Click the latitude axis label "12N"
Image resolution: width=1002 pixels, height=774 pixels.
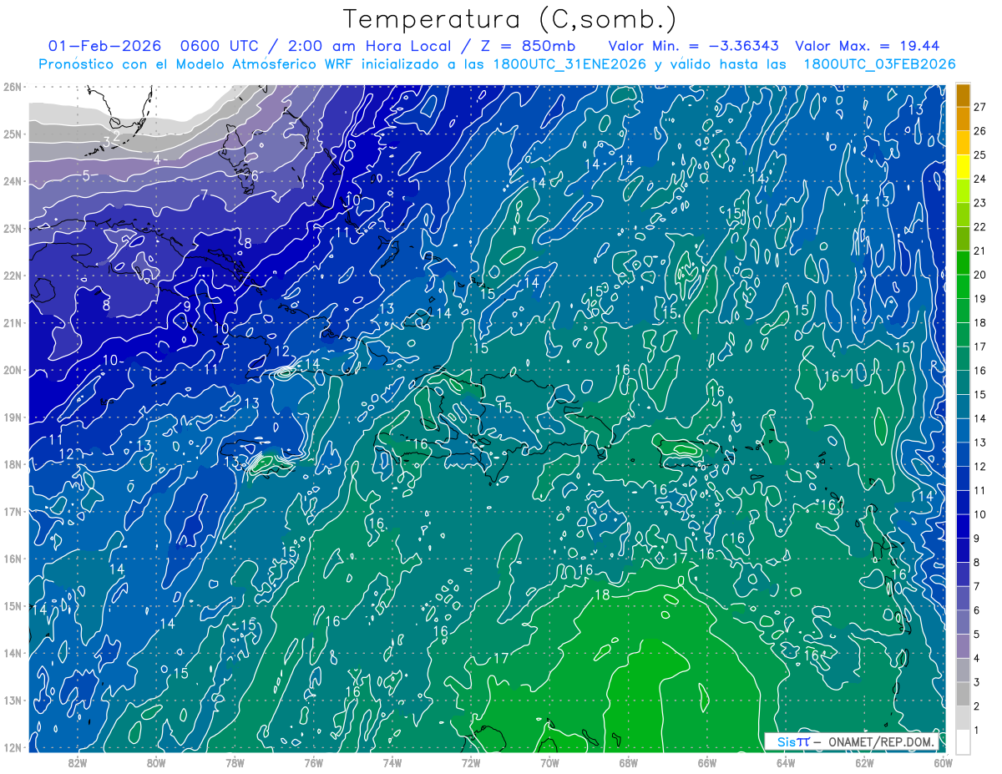pos(13,747)
